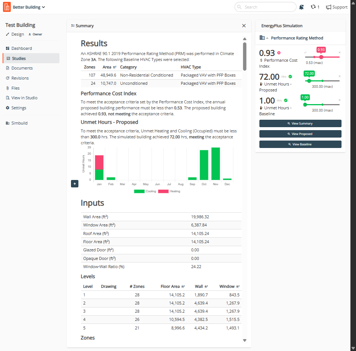Viewport: 356px width, 351px height.
Task: Click into the Search field
Action: tap(265, 7)
